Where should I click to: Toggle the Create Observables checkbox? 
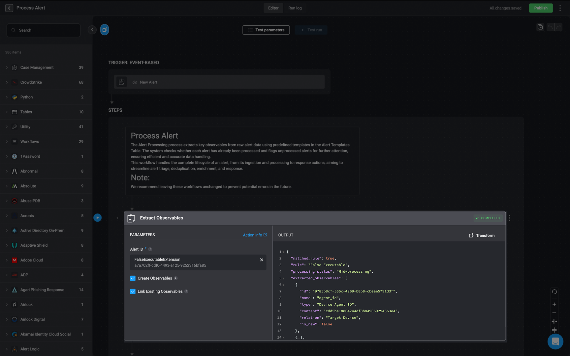tap(133, 278)
